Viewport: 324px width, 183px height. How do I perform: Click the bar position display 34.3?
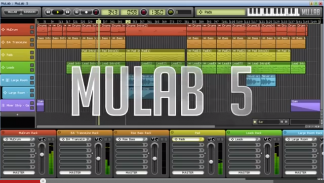110,12
